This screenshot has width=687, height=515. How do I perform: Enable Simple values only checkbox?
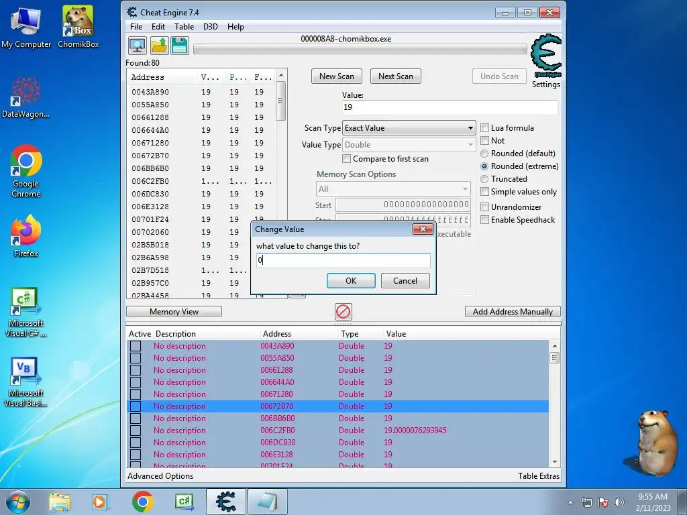(484, 192)
